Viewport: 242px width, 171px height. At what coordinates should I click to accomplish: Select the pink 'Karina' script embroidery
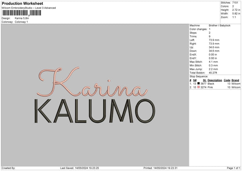(92, 81)
